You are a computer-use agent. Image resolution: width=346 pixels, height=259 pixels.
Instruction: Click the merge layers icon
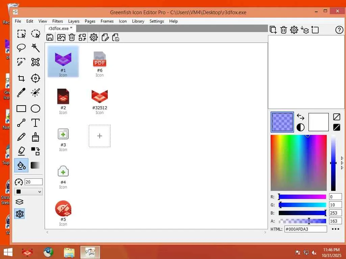pos(305,30)
